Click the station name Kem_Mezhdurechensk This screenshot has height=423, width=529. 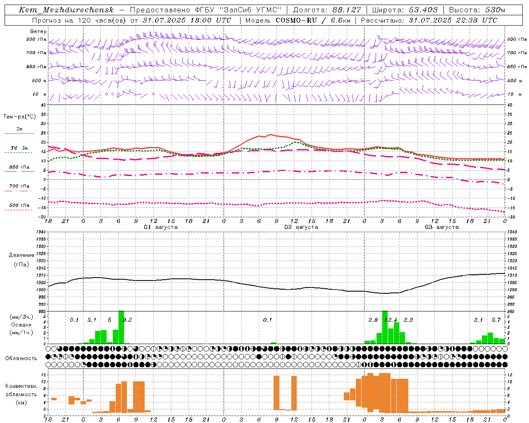click(66, 10)
